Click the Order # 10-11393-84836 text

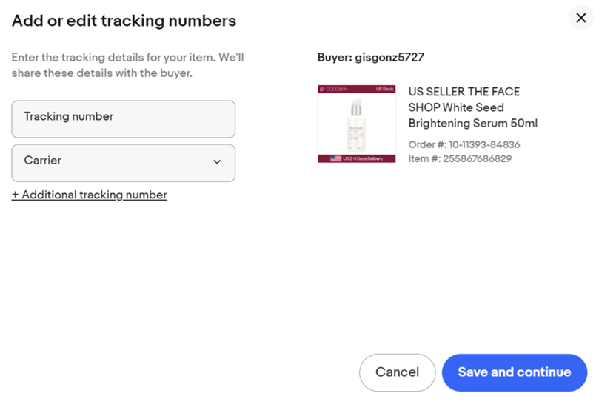point(464,144)
